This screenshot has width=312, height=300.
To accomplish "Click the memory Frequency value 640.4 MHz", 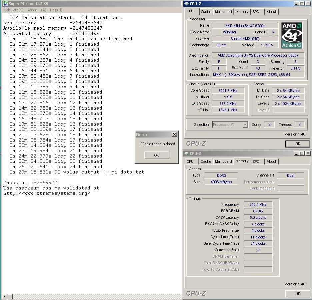I will (x=258, y=204).
